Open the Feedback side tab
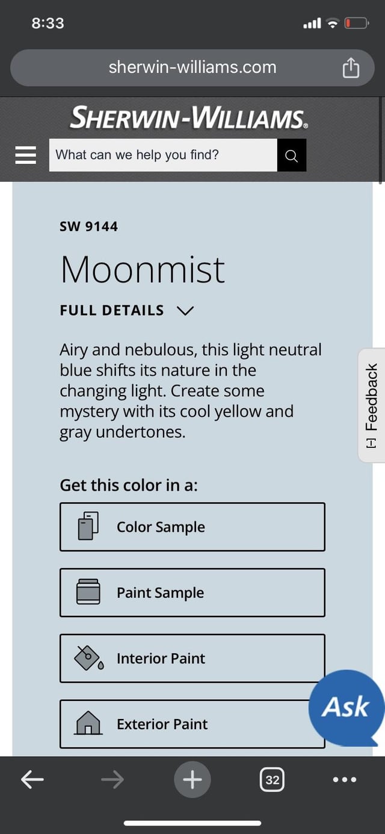 (372, 405)
